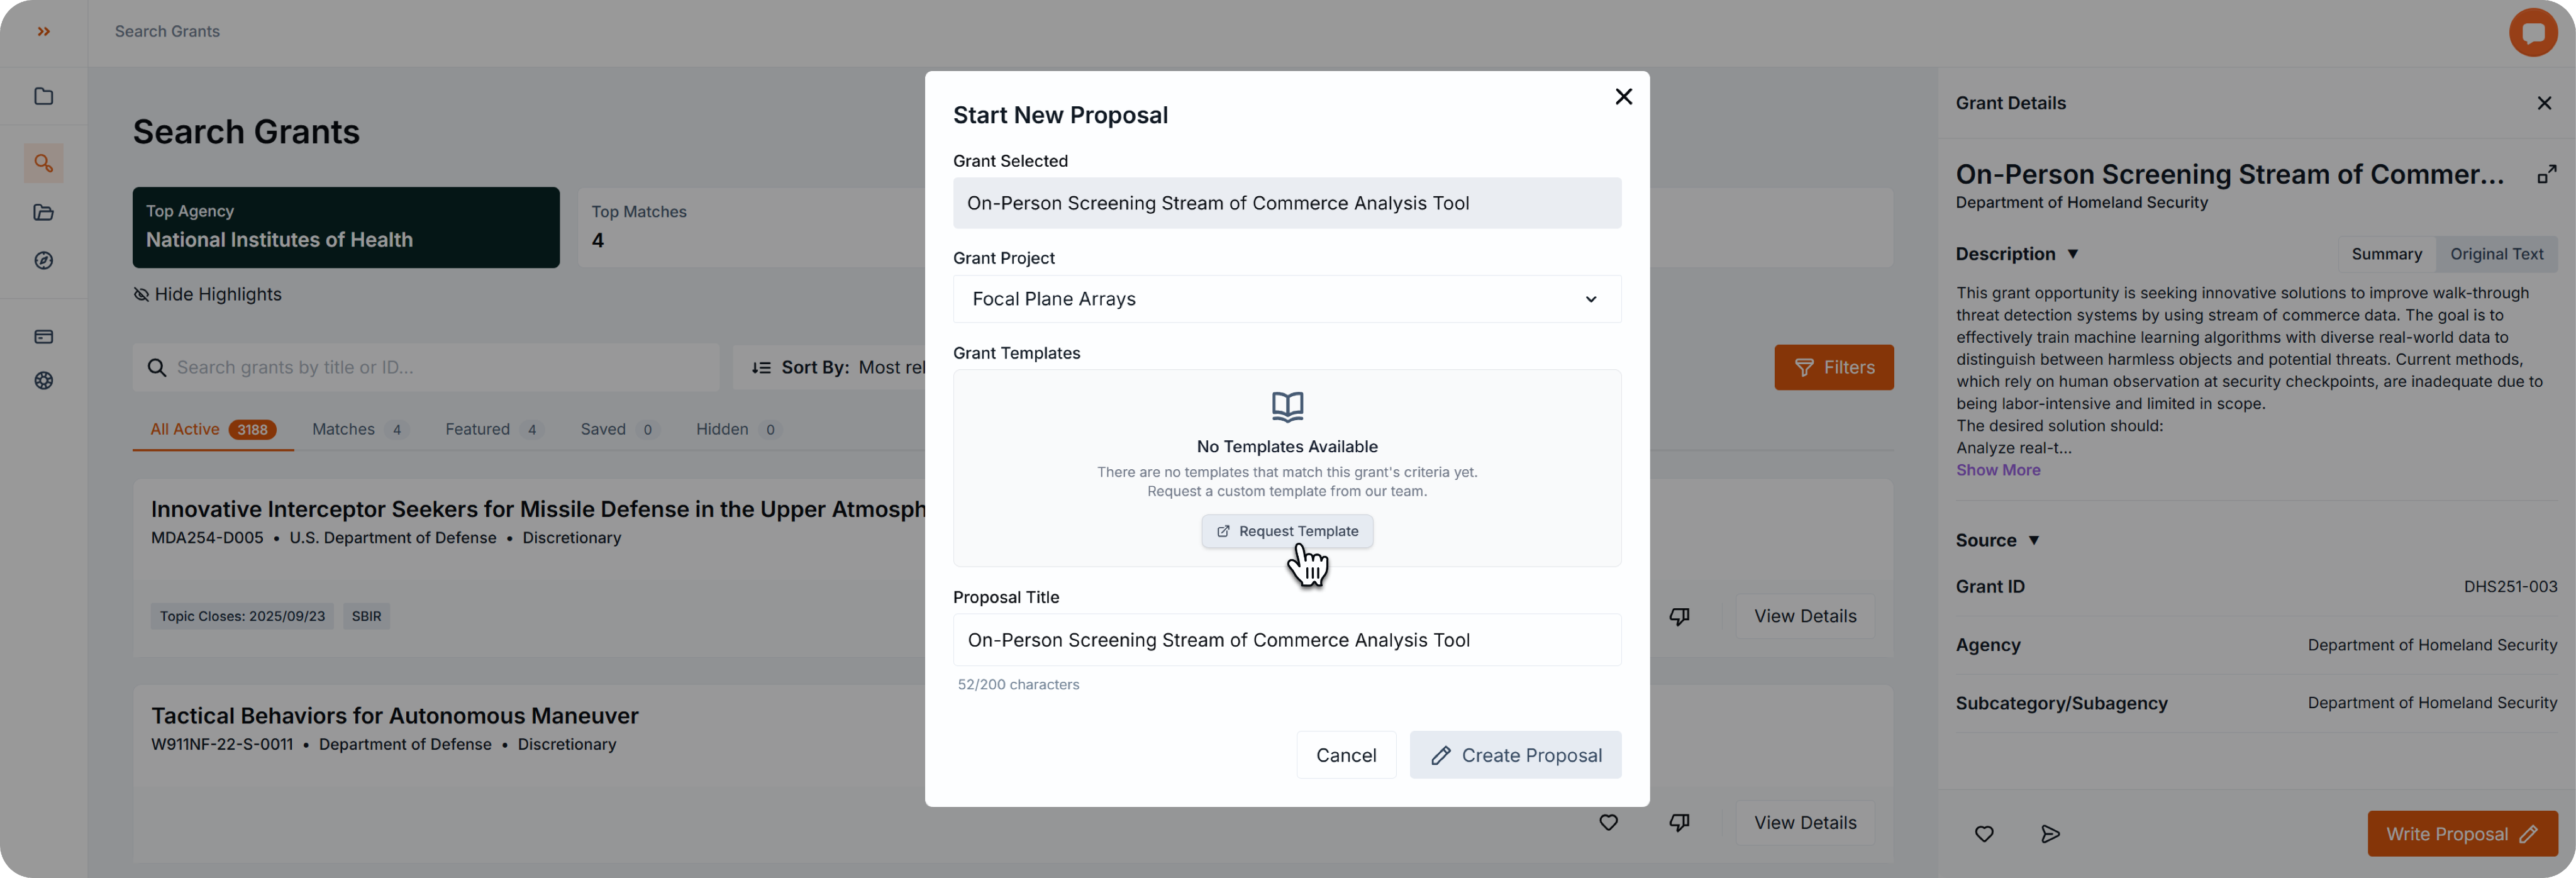Click Create Proposal button
This screenshot has width=2576, height=878.
click(1514, 755)
